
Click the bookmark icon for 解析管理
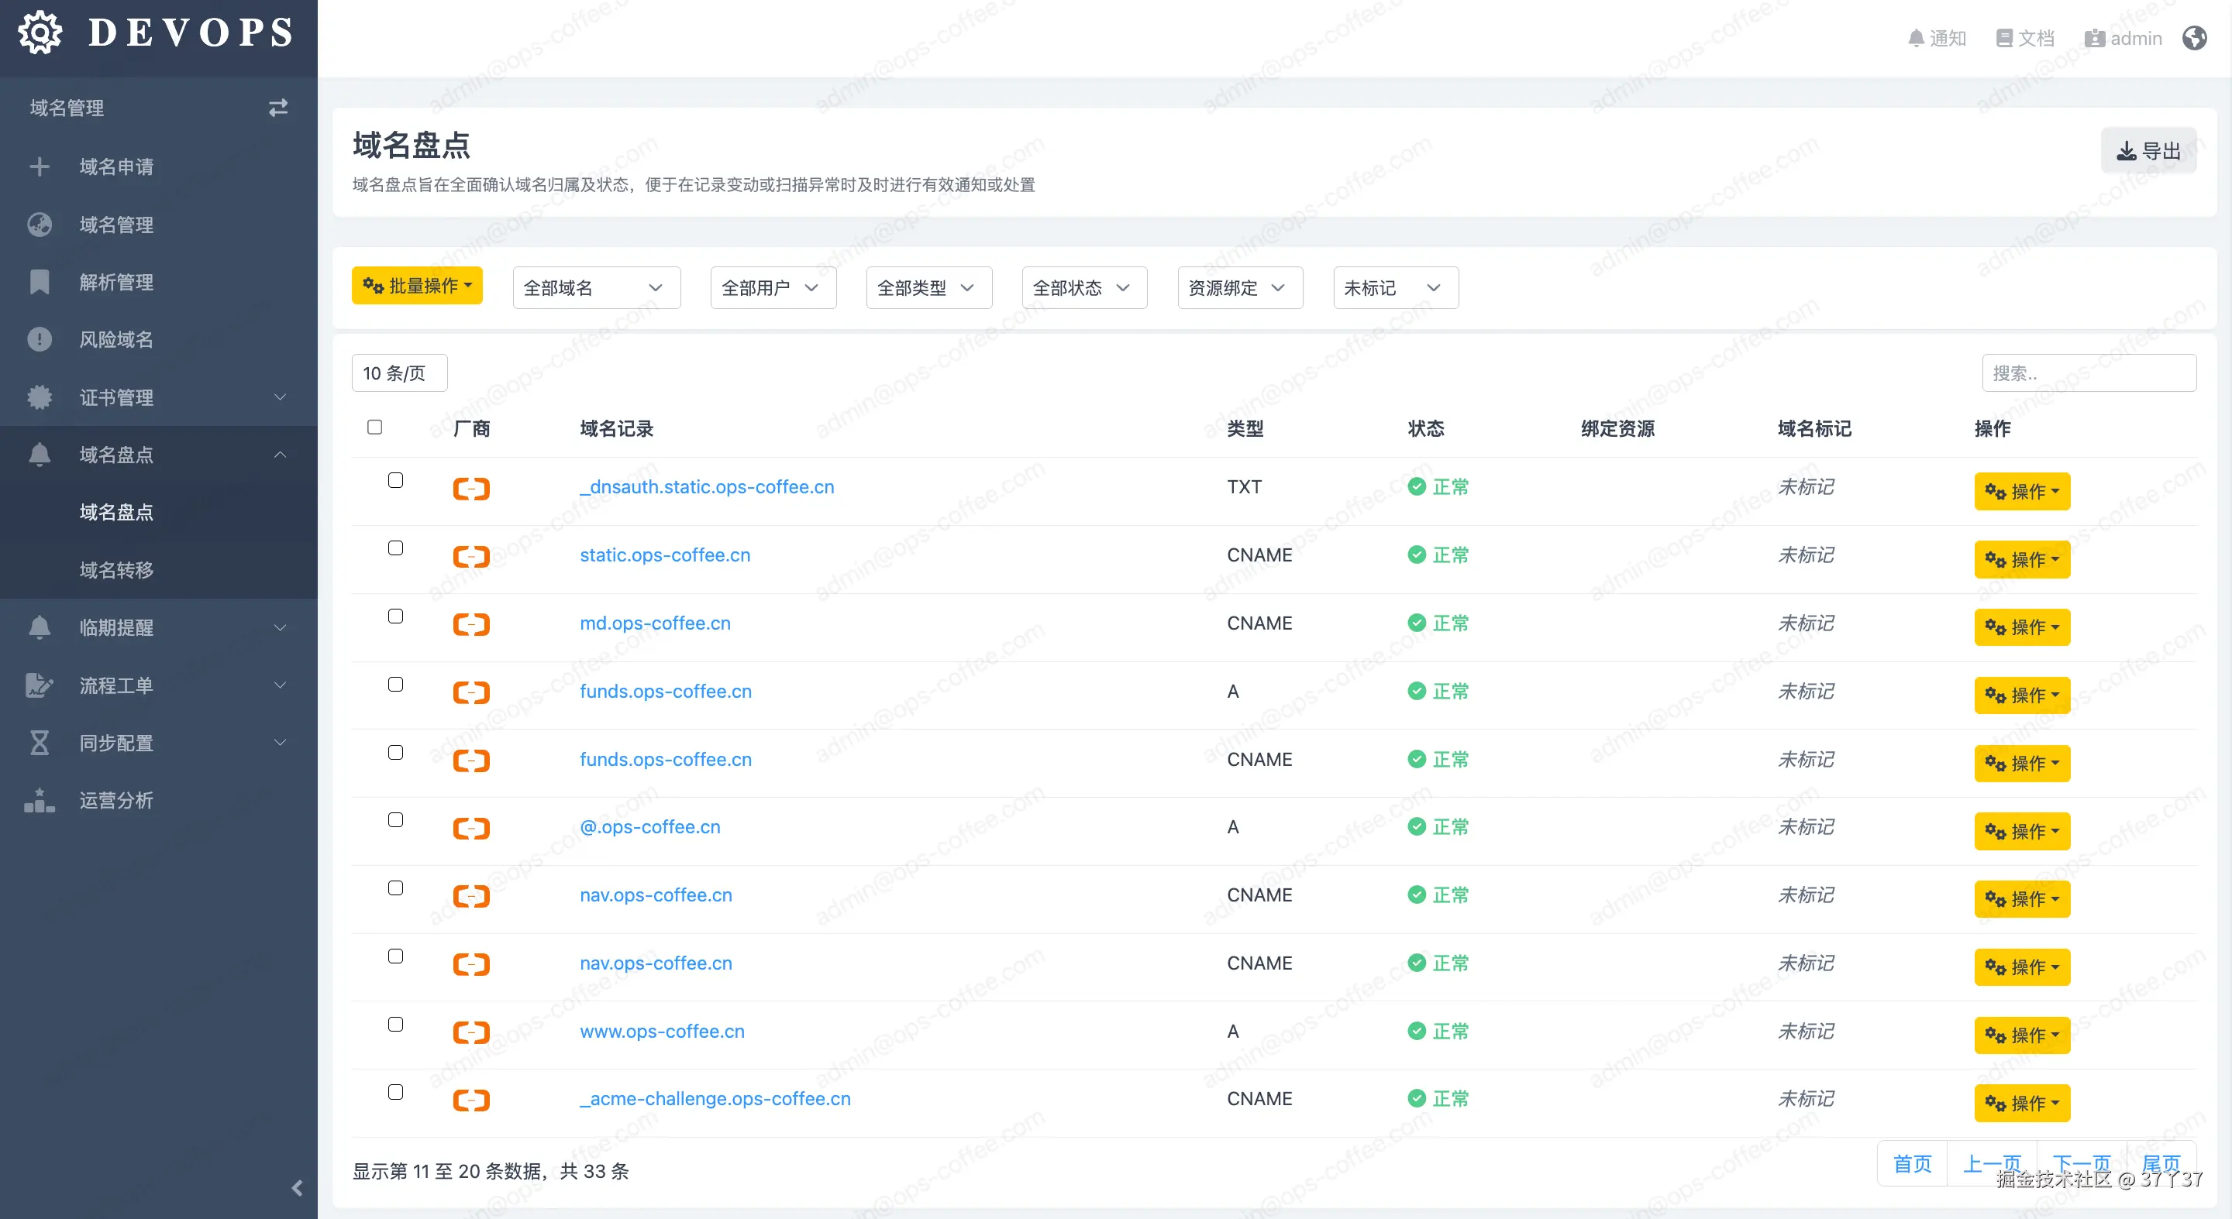coord(39,281)
